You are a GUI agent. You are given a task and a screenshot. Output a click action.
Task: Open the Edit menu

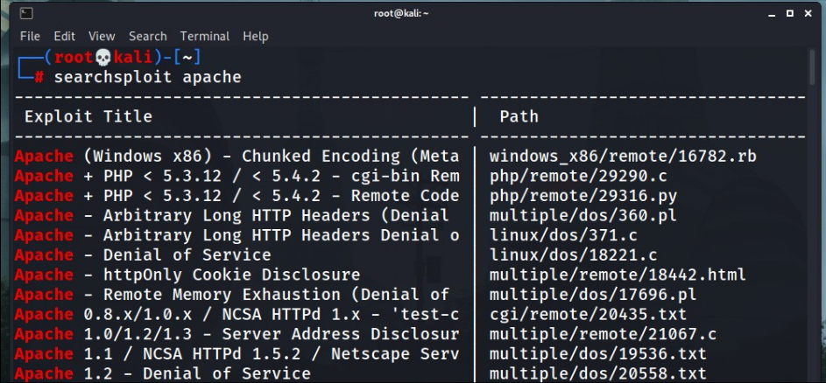click(x=64, y=36)
